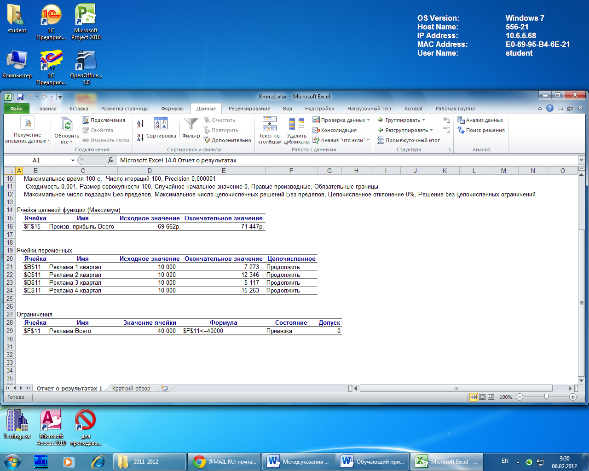
Task: Switch to Review (Рецензирование) tab
Action: pyautogui.click(x=249, y=109)
